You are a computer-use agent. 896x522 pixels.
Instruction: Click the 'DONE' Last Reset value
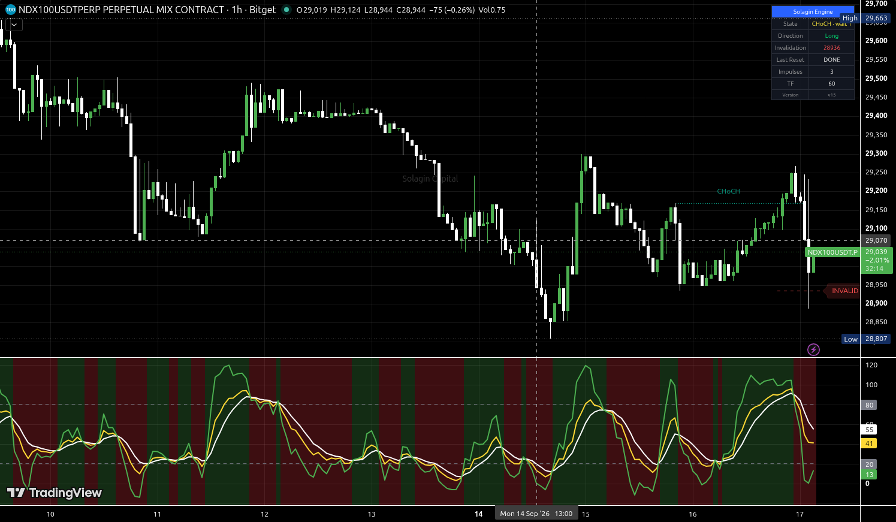[x=832, y=60]
